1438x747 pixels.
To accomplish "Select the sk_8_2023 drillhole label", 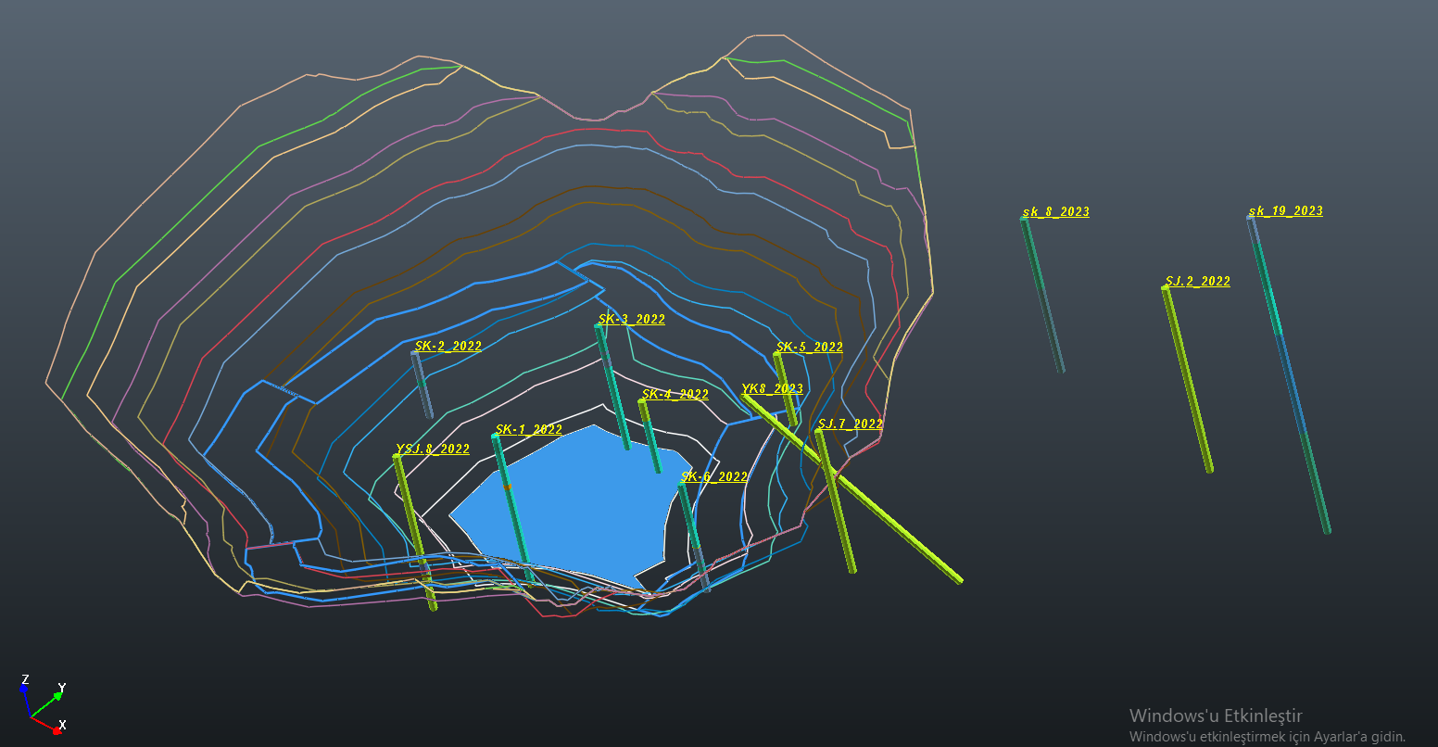I will click(x=1055, y=211).
